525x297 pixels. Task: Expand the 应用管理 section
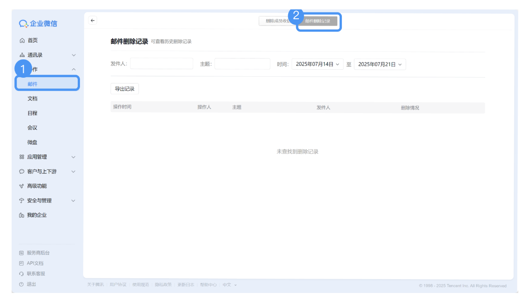pos(74,157)
